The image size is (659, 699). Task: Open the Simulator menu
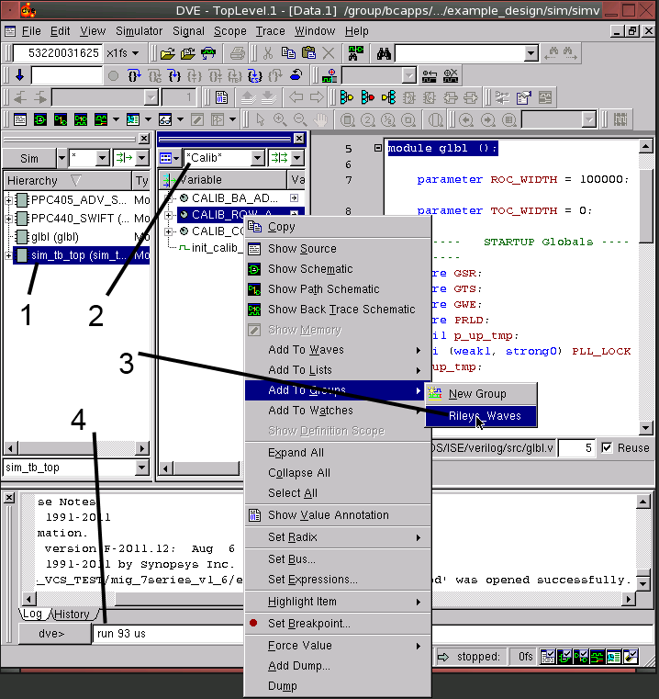pos(139,30)
